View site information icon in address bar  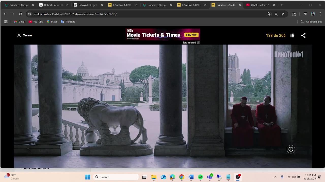29,14
